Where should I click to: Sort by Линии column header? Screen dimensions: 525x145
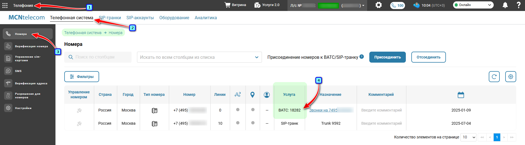[220, 94]
